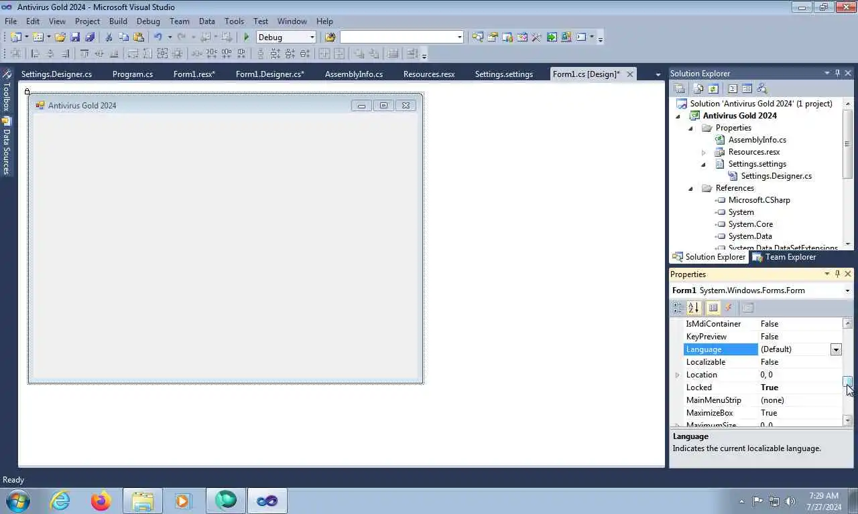This screenshot has height=514, width=858.
Task: Toggle auto-hide pin on Solution Explorer
Action: click(x=837, y=74)
